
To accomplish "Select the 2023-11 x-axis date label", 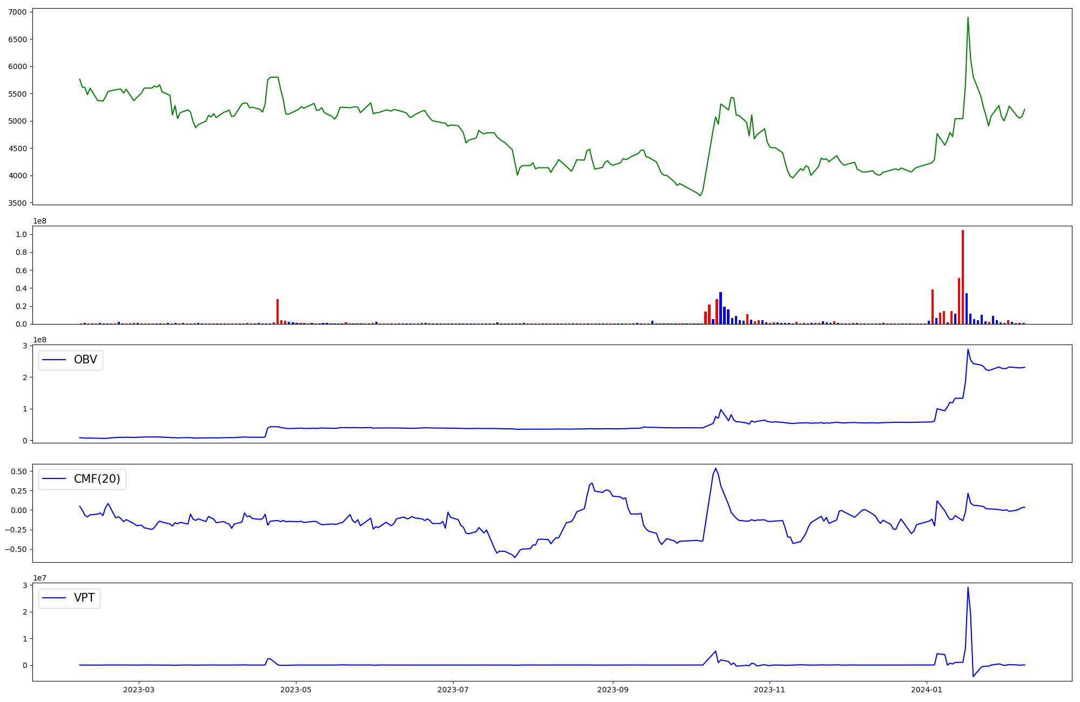I will pos(769,690).
